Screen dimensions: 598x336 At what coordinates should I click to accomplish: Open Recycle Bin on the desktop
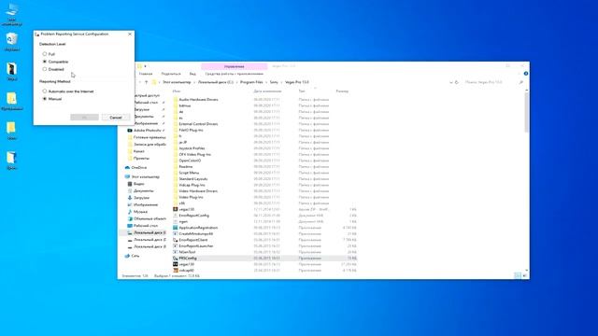coord(12,41)
